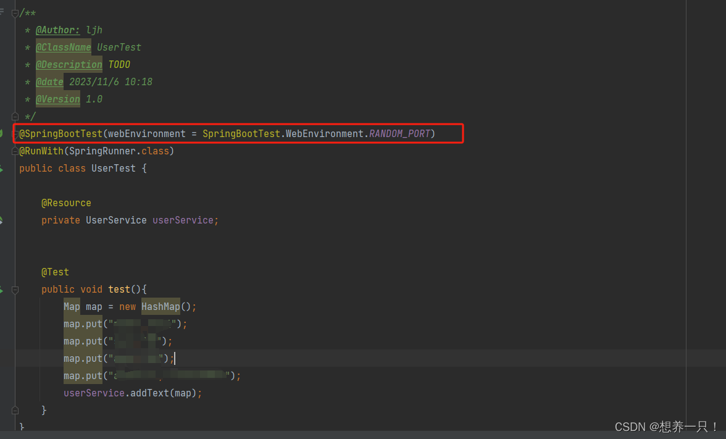Viewport: 726px width, 439px height.
Task: Click the @SpringBootTest annotation
Action: click(x=60, y=134)
